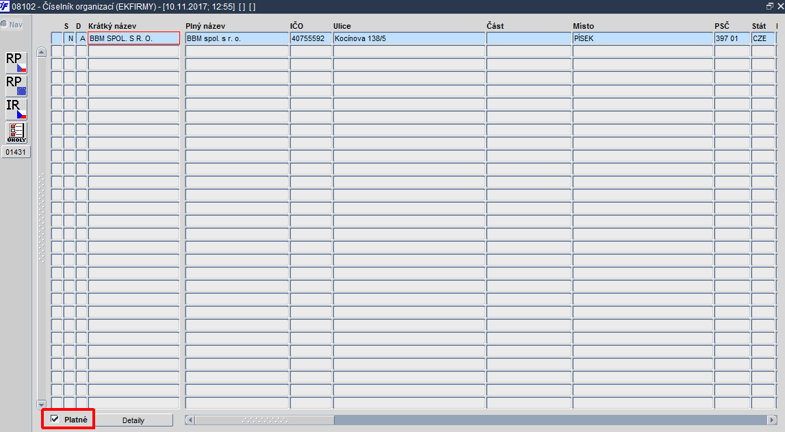Open the IR Czech flag register icon
The image size is (785, 432).
(16, 109)
